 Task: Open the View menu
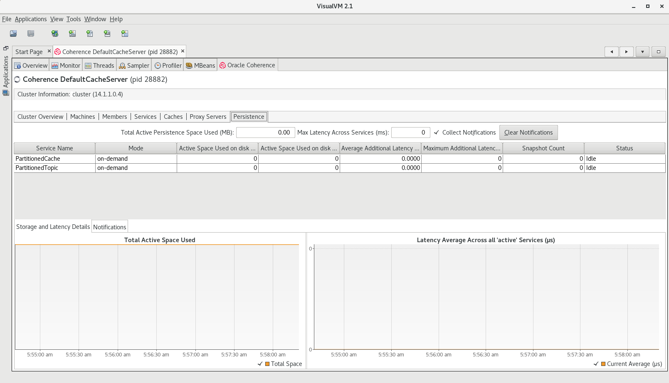57,19
